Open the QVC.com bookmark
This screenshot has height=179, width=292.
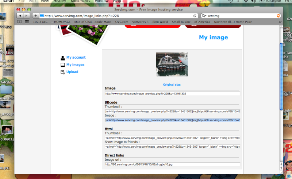tap(122, 22)
